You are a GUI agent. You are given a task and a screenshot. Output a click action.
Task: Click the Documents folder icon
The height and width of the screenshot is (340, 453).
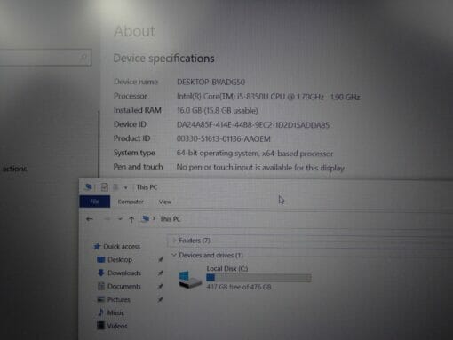(x=101, y=286)
